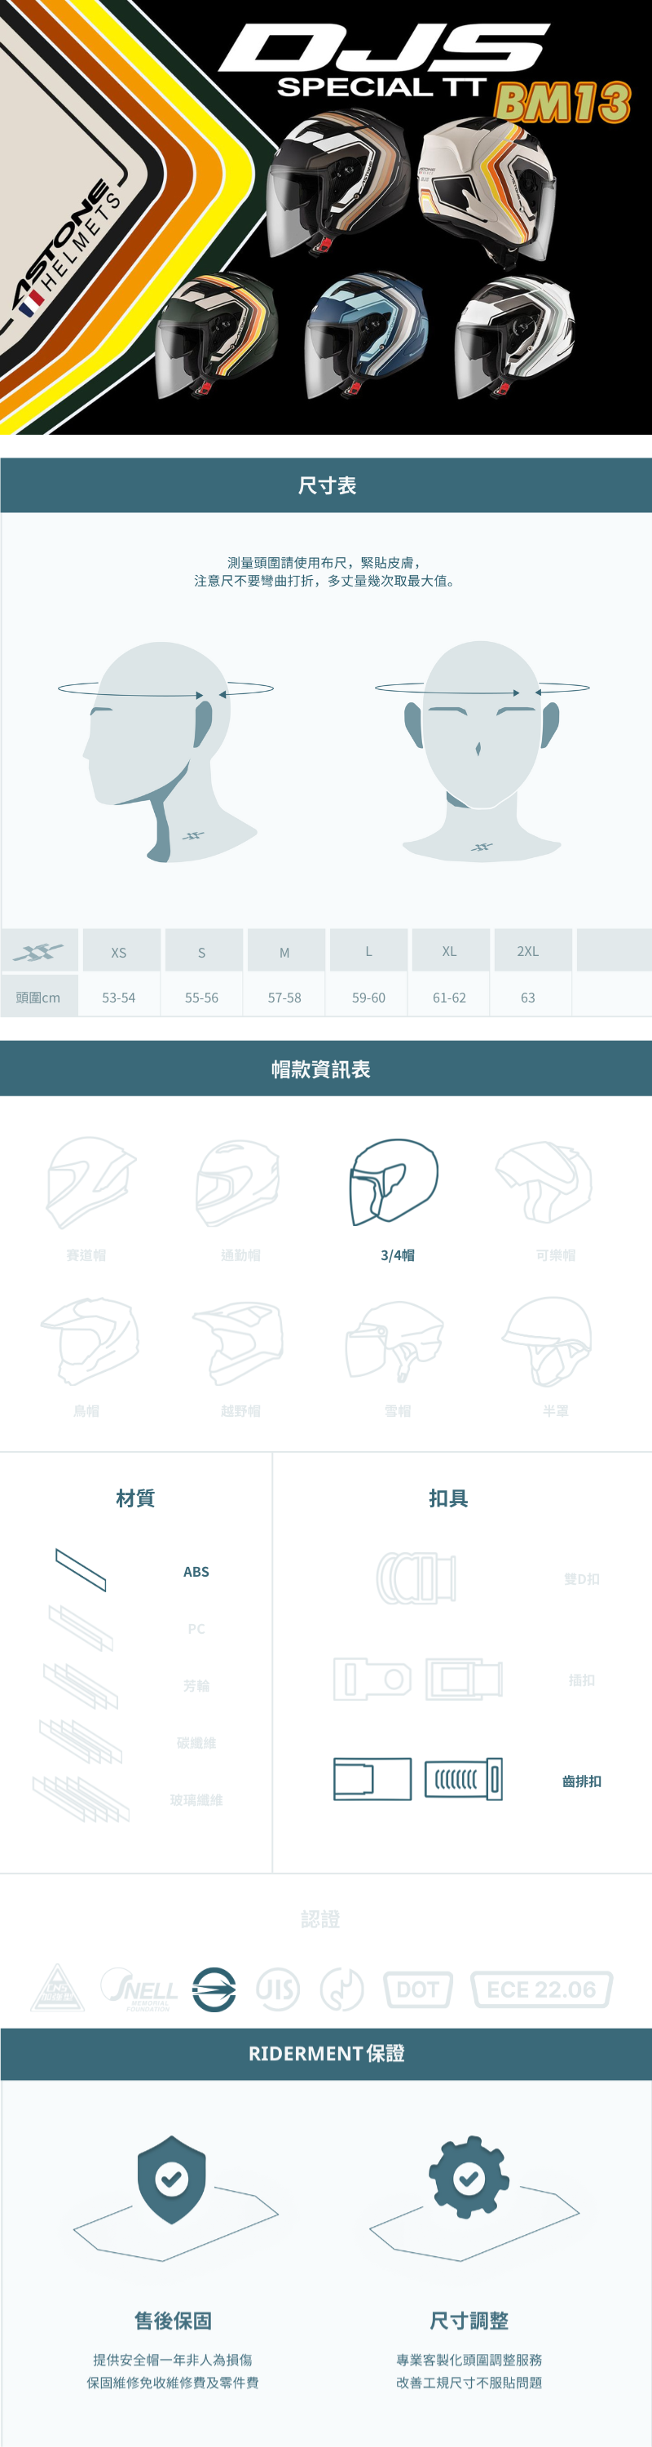Viewport: 652px width, 2447px height.
Task: Click the 越野帽 off-road helmet icon
Action: pyautogui.click(x=238, y=1343)
